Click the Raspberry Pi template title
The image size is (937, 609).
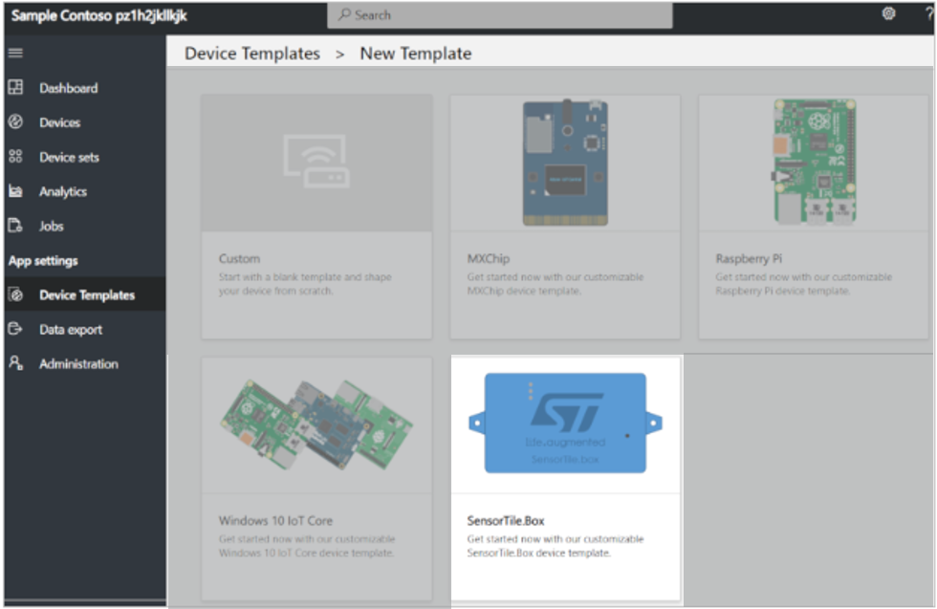[749, 259]
